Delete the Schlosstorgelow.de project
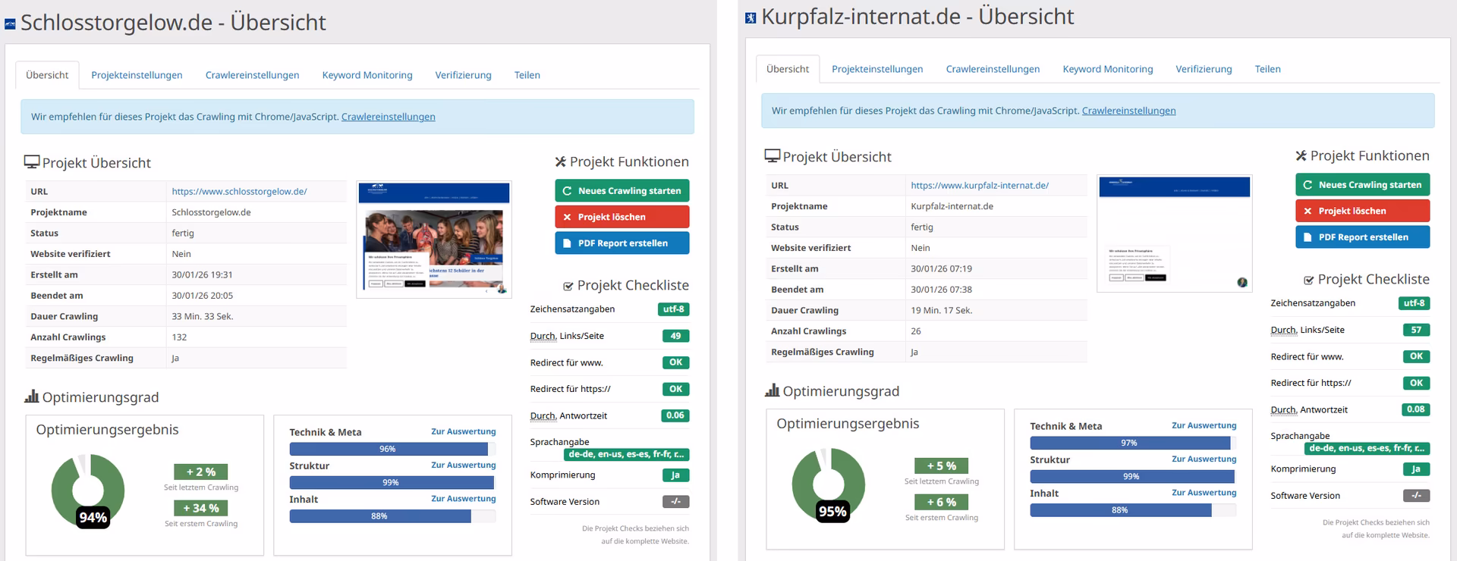Screen dimensions: 1457x561 [x=622, y=217]
